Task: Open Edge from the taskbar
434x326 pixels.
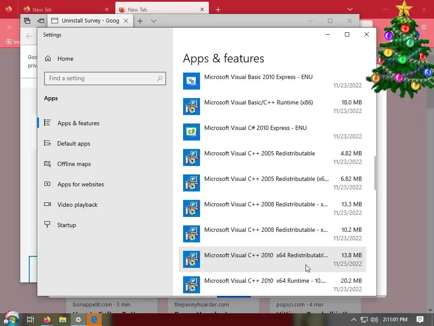Action: 94,320
